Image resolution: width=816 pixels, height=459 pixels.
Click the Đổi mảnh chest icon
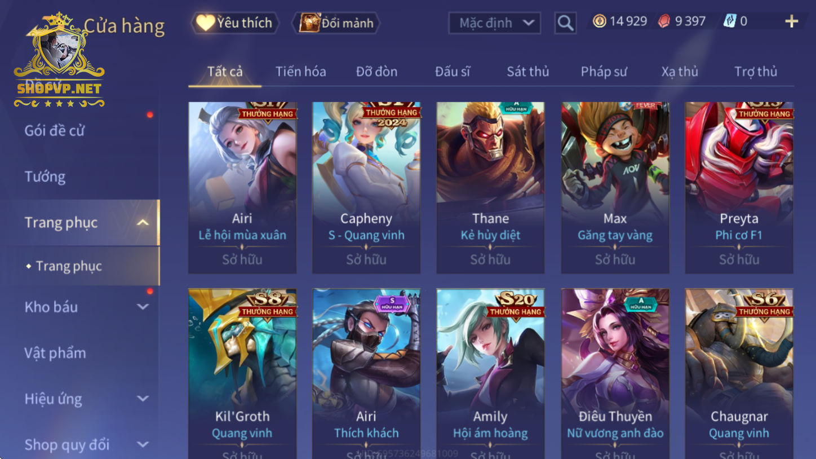[309, 23]
